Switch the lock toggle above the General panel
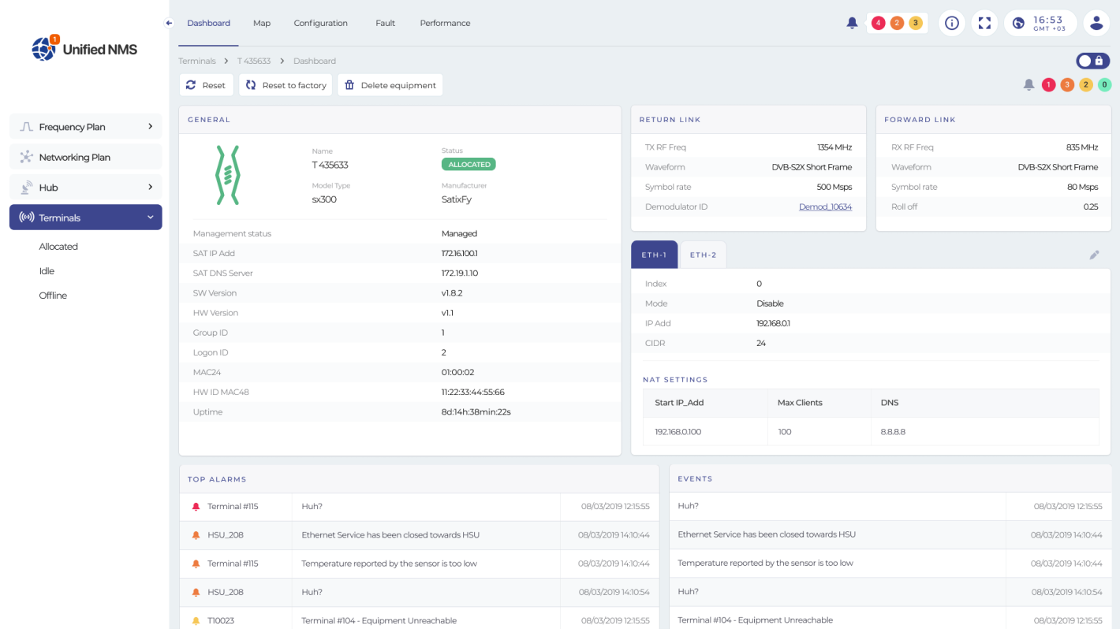This screenshot has width=1120, height=629. 1093,60
